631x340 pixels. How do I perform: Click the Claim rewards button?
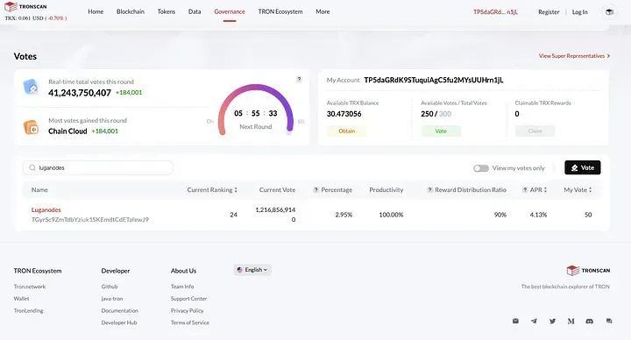click(x=535, y=131)
